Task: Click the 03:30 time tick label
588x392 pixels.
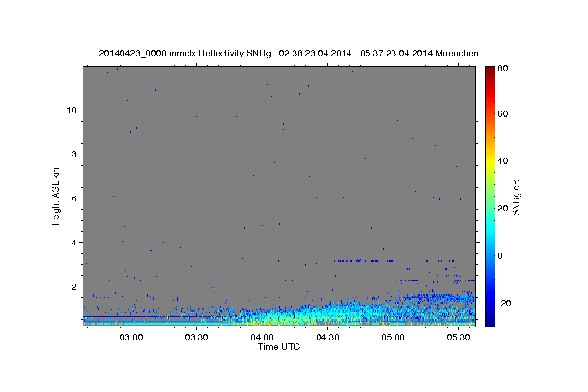Action: click(x=197, y=338)
